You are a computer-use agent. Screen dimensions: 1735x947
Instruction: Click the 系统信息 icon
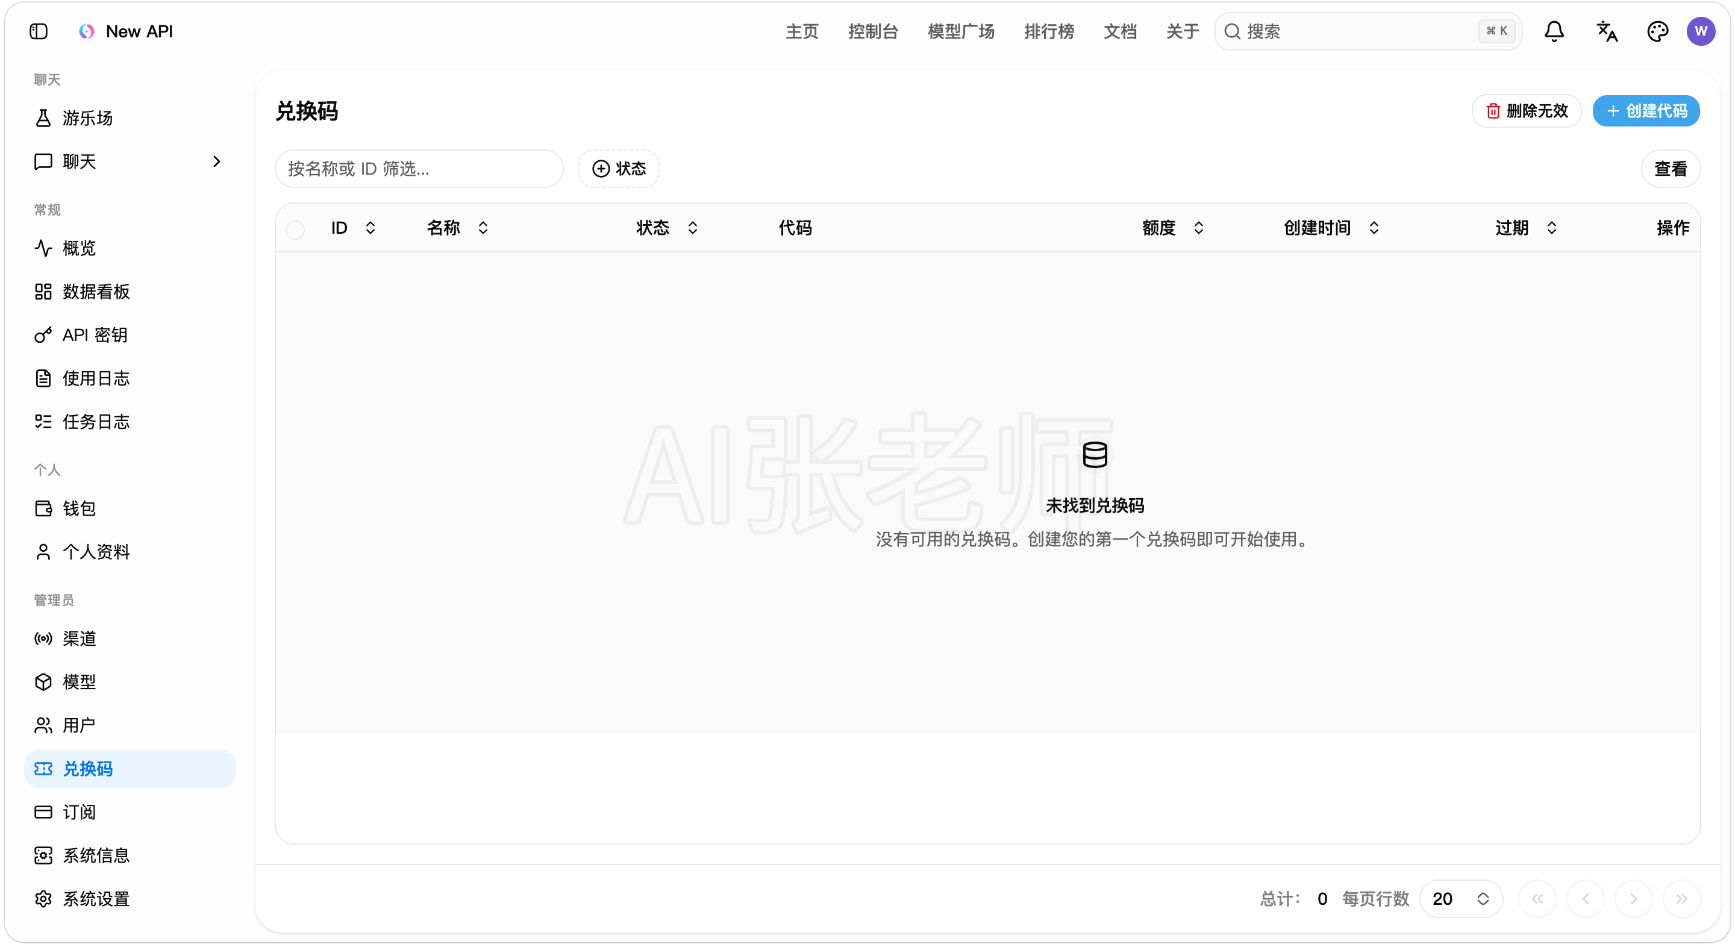43,855
